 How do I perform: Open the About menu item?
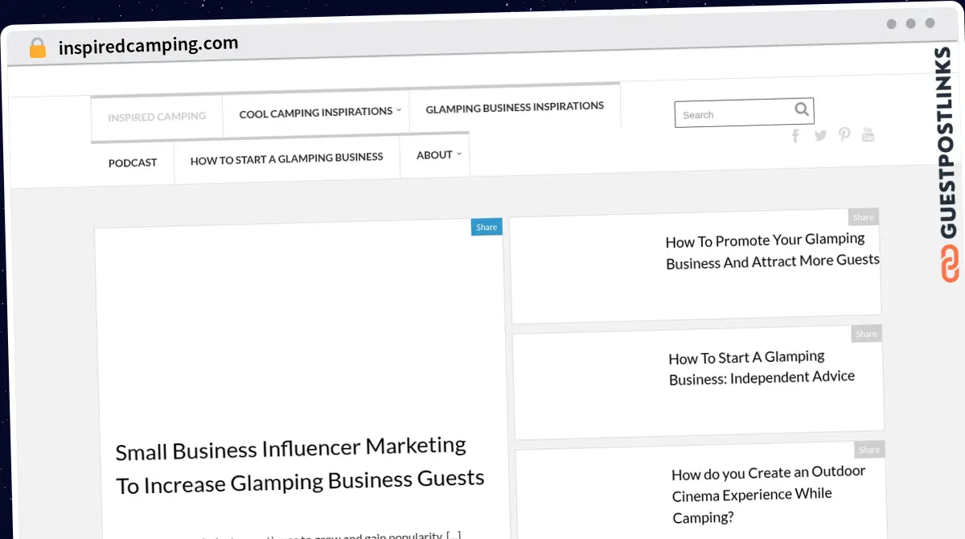pyautogui.click(x=434, y=154)
